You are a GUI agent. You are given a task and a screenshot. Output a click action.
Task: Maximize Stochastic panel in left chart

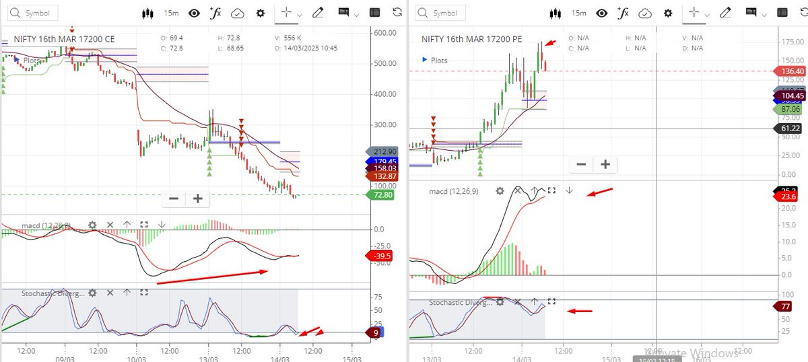click(144, 293)
